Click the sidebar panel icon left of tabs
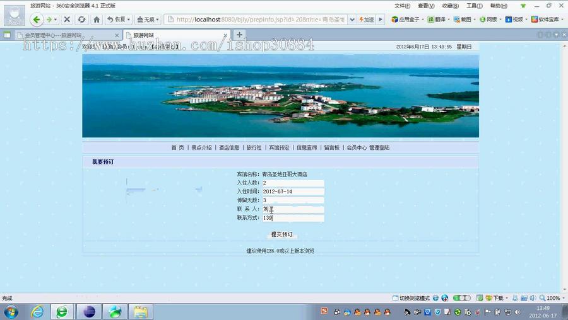This screenshot has height=320, width=568. (x=7, y=35)
